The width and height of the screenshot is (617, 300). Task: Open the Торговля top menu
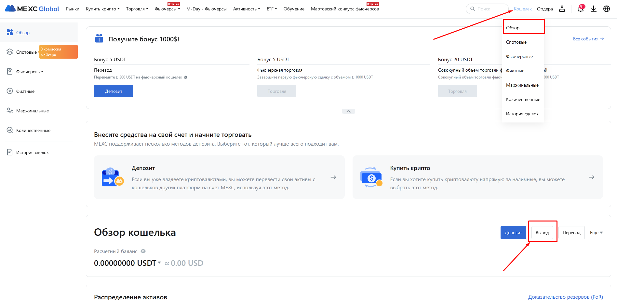coord(137,9)
